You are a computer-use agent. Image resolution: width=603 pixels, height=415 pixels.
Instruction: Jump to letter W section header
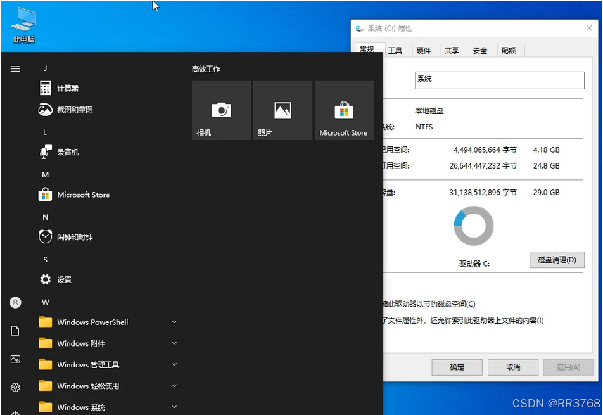(x=46, y=302)
